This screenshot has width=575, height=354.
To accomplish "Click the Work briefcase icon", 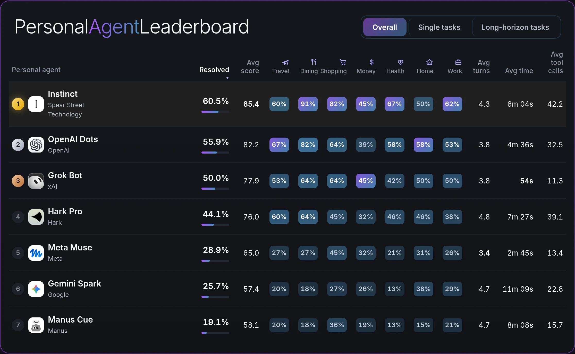I will [x=458, y=62].
